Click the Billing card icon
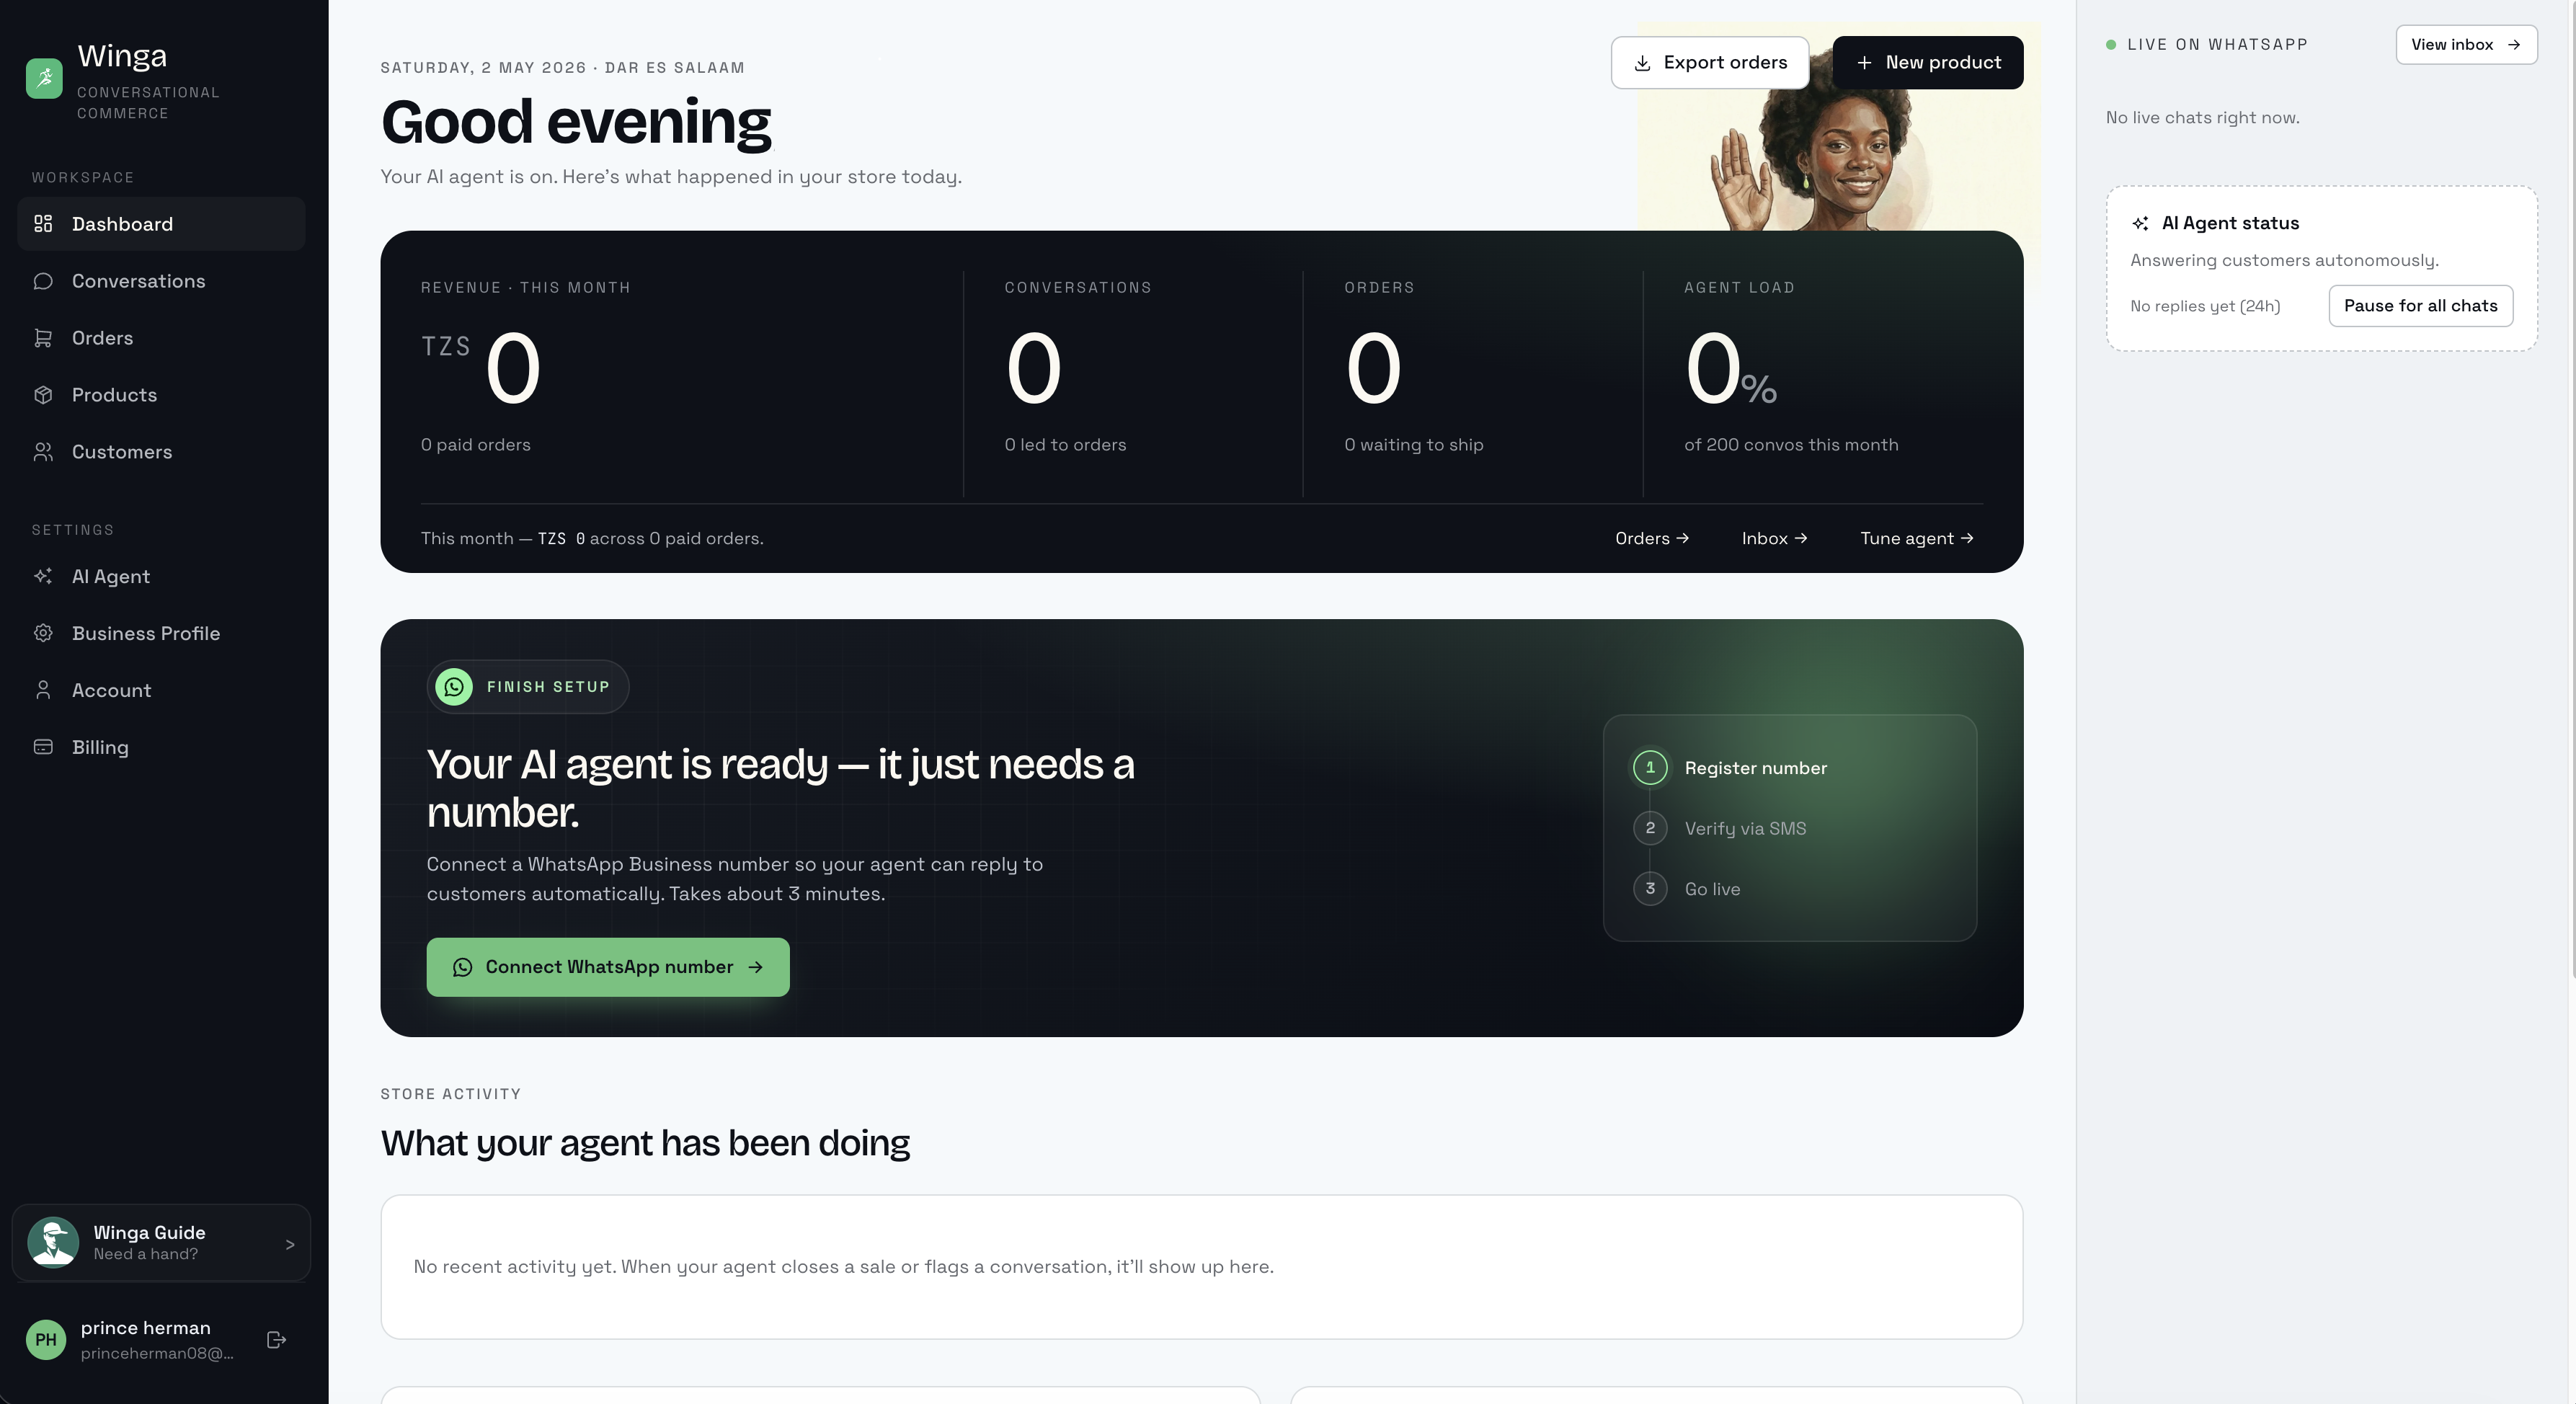 coord(43,747)
